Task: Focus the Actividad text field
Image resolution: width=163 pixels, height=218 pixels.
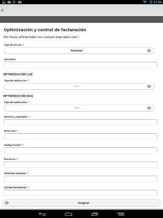Action: pyautogui.click(x=80, y=65)
